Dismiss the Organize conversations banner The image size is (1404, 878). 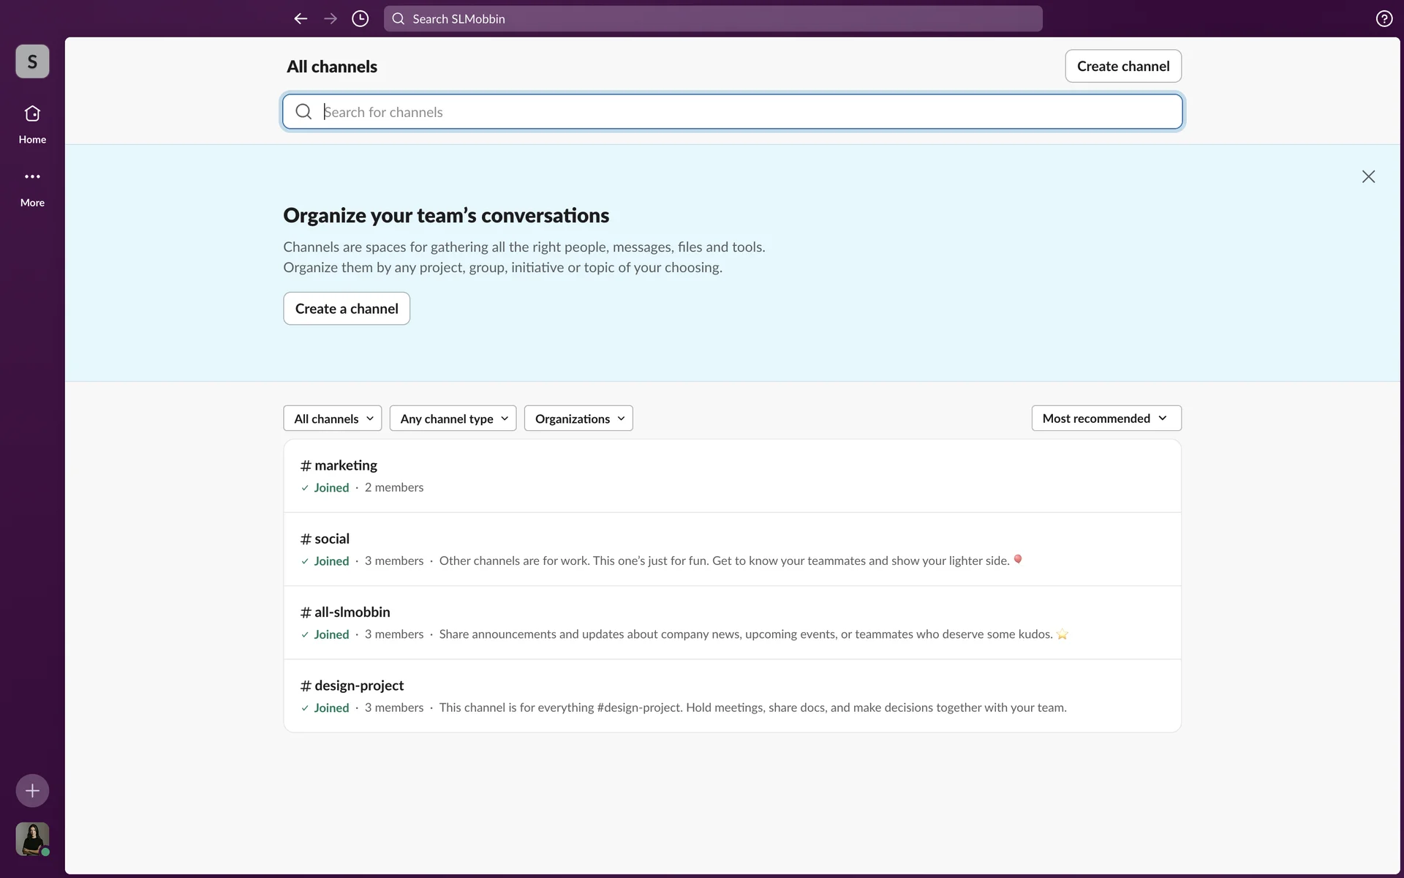[x=1368, y=176]
